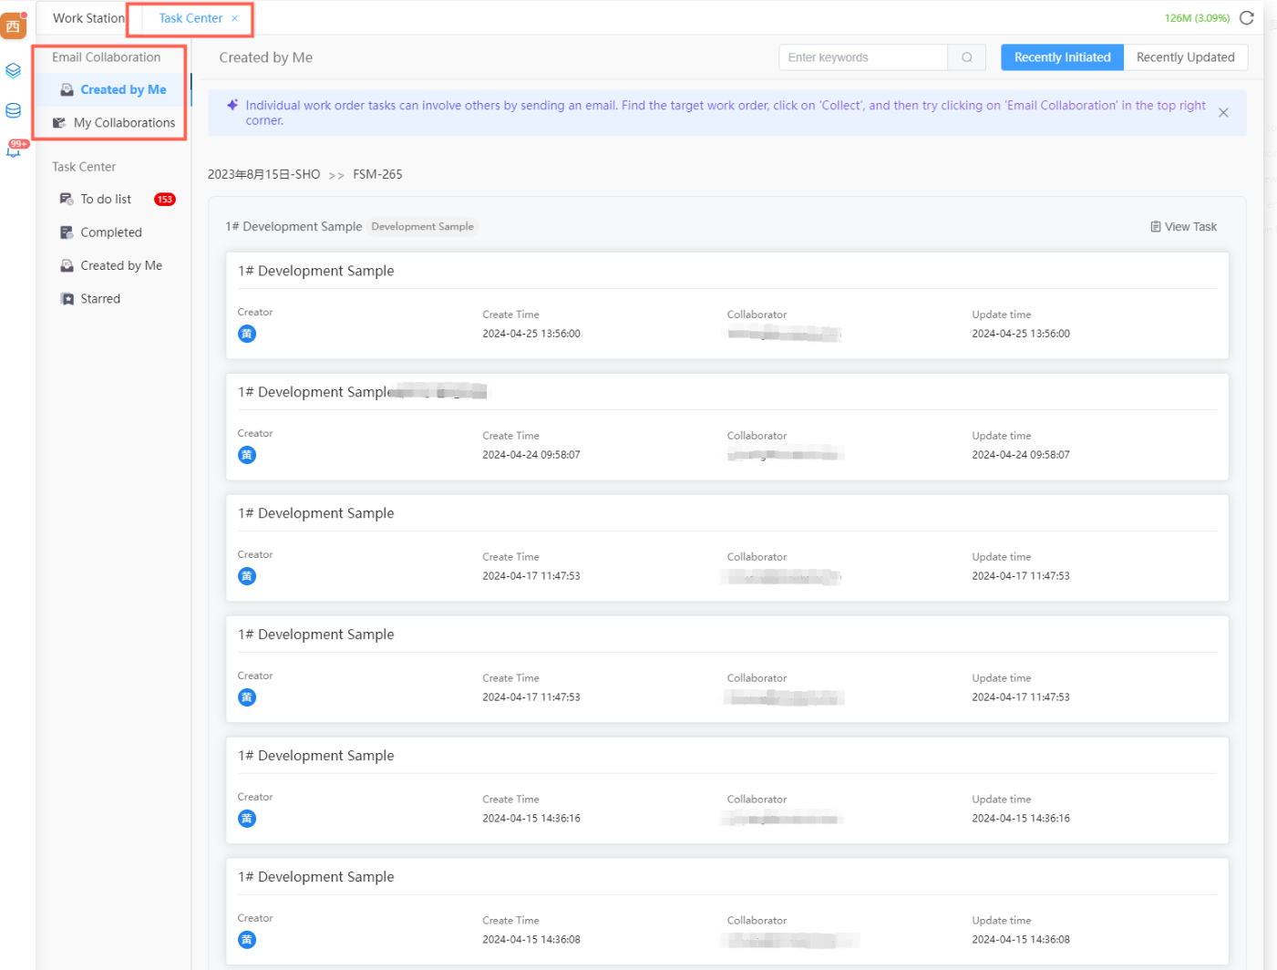The height and width of the screenshot is (970, 1277).
Task: Open the To do list section
Action: pyautogui.click(x=106, y=200)
